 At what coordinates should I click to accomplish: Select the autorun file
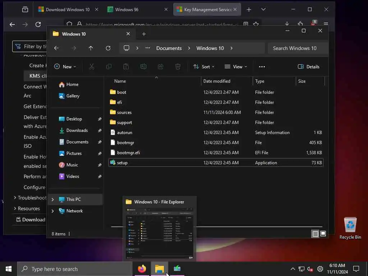coord(216,133)
